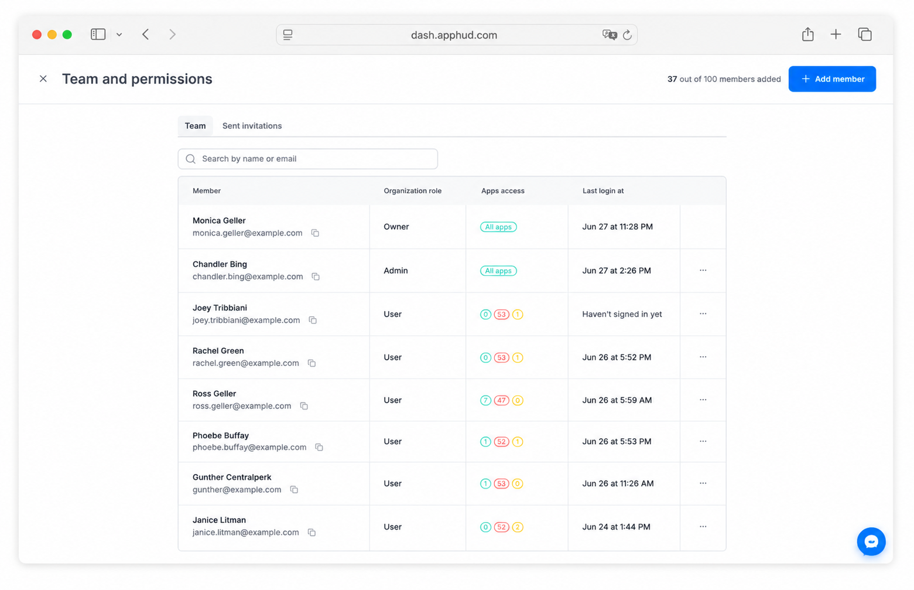The image size is (914, 590).
Task: Switch to the Sent invitations tab
Action: click(252, 126)
